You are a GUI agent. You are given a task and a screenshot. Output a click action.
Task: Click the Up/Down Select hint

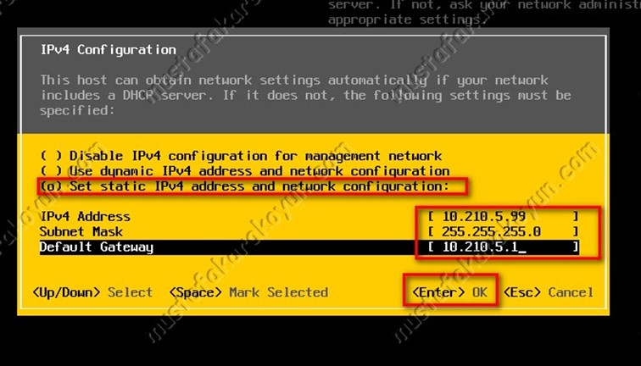click(x=92, y=292)
